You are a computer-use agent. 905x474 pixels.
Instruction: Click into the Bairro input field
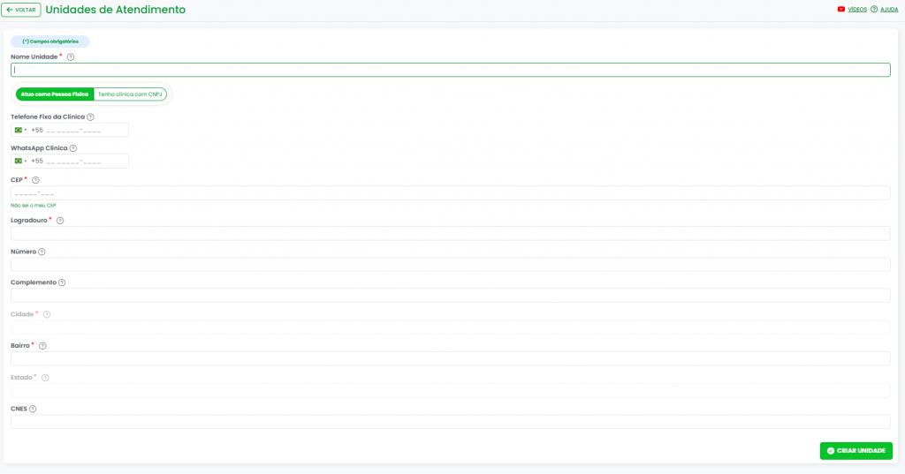pyautogui.click(x=450, y=358)
